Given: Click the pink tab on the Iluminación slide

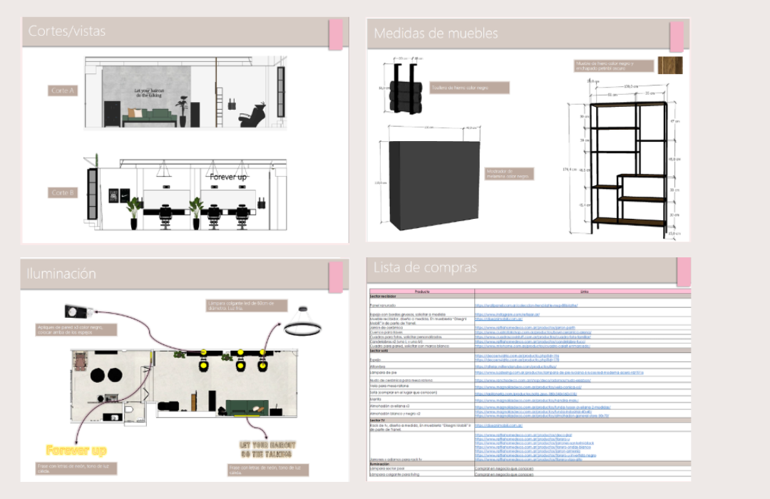Looking at the screenshot, I should tap(335, 277).
